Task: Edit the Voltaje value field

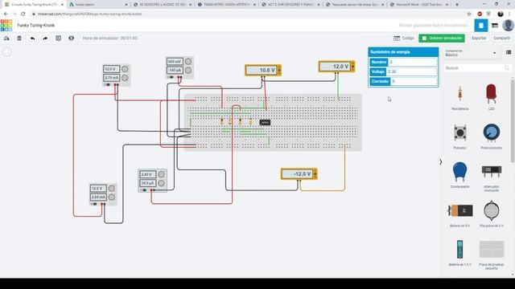Action: (412, 71)
